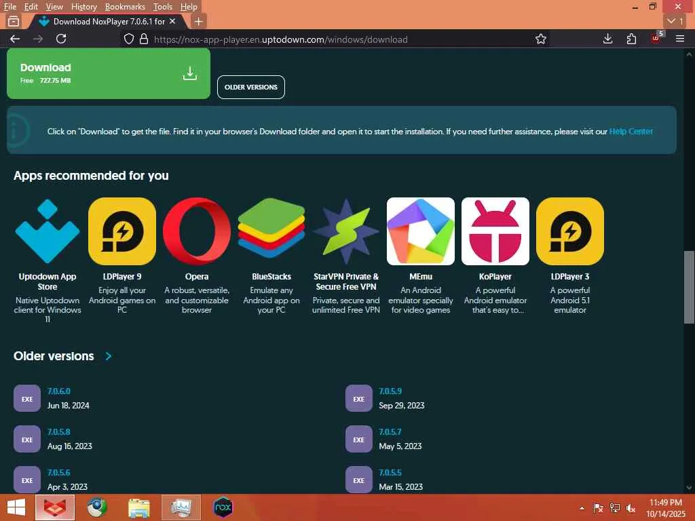The width and height of the screenshot is (695, 521).
Task: Show hidden system tray icons
Action: click(x=582, y=507)
